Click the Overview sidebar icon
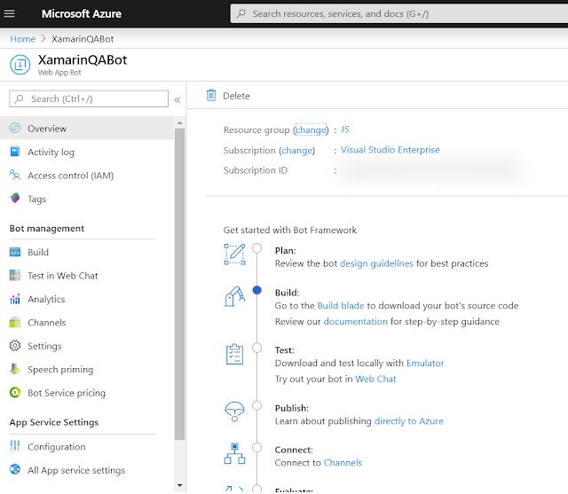Screen dimensions: 568x494 tap(15, 128)
